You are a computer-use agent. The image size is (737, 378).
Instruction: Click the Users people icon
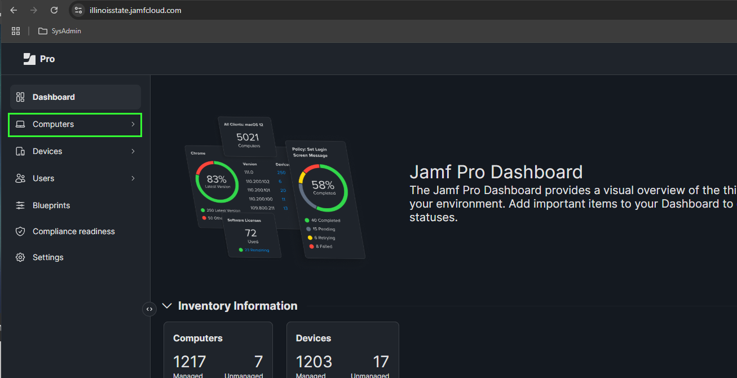[x=20, y=178]
